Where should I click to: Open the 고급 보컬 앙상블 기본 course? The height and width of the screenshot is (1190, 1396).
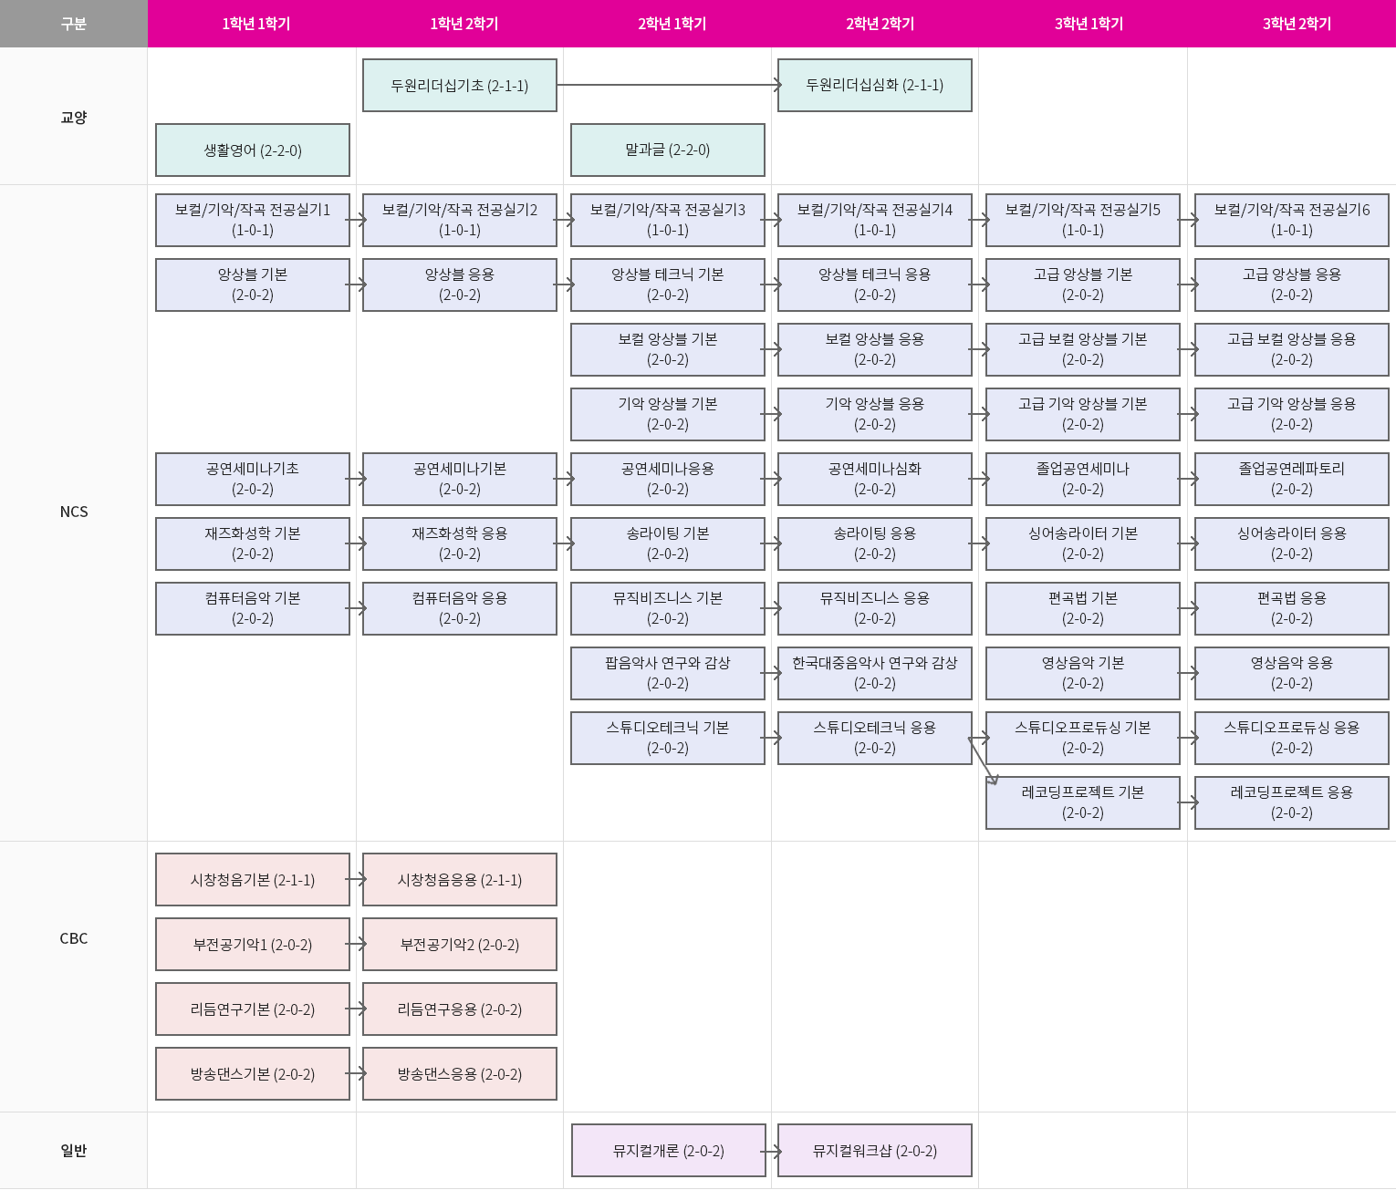pos(1083,349)
